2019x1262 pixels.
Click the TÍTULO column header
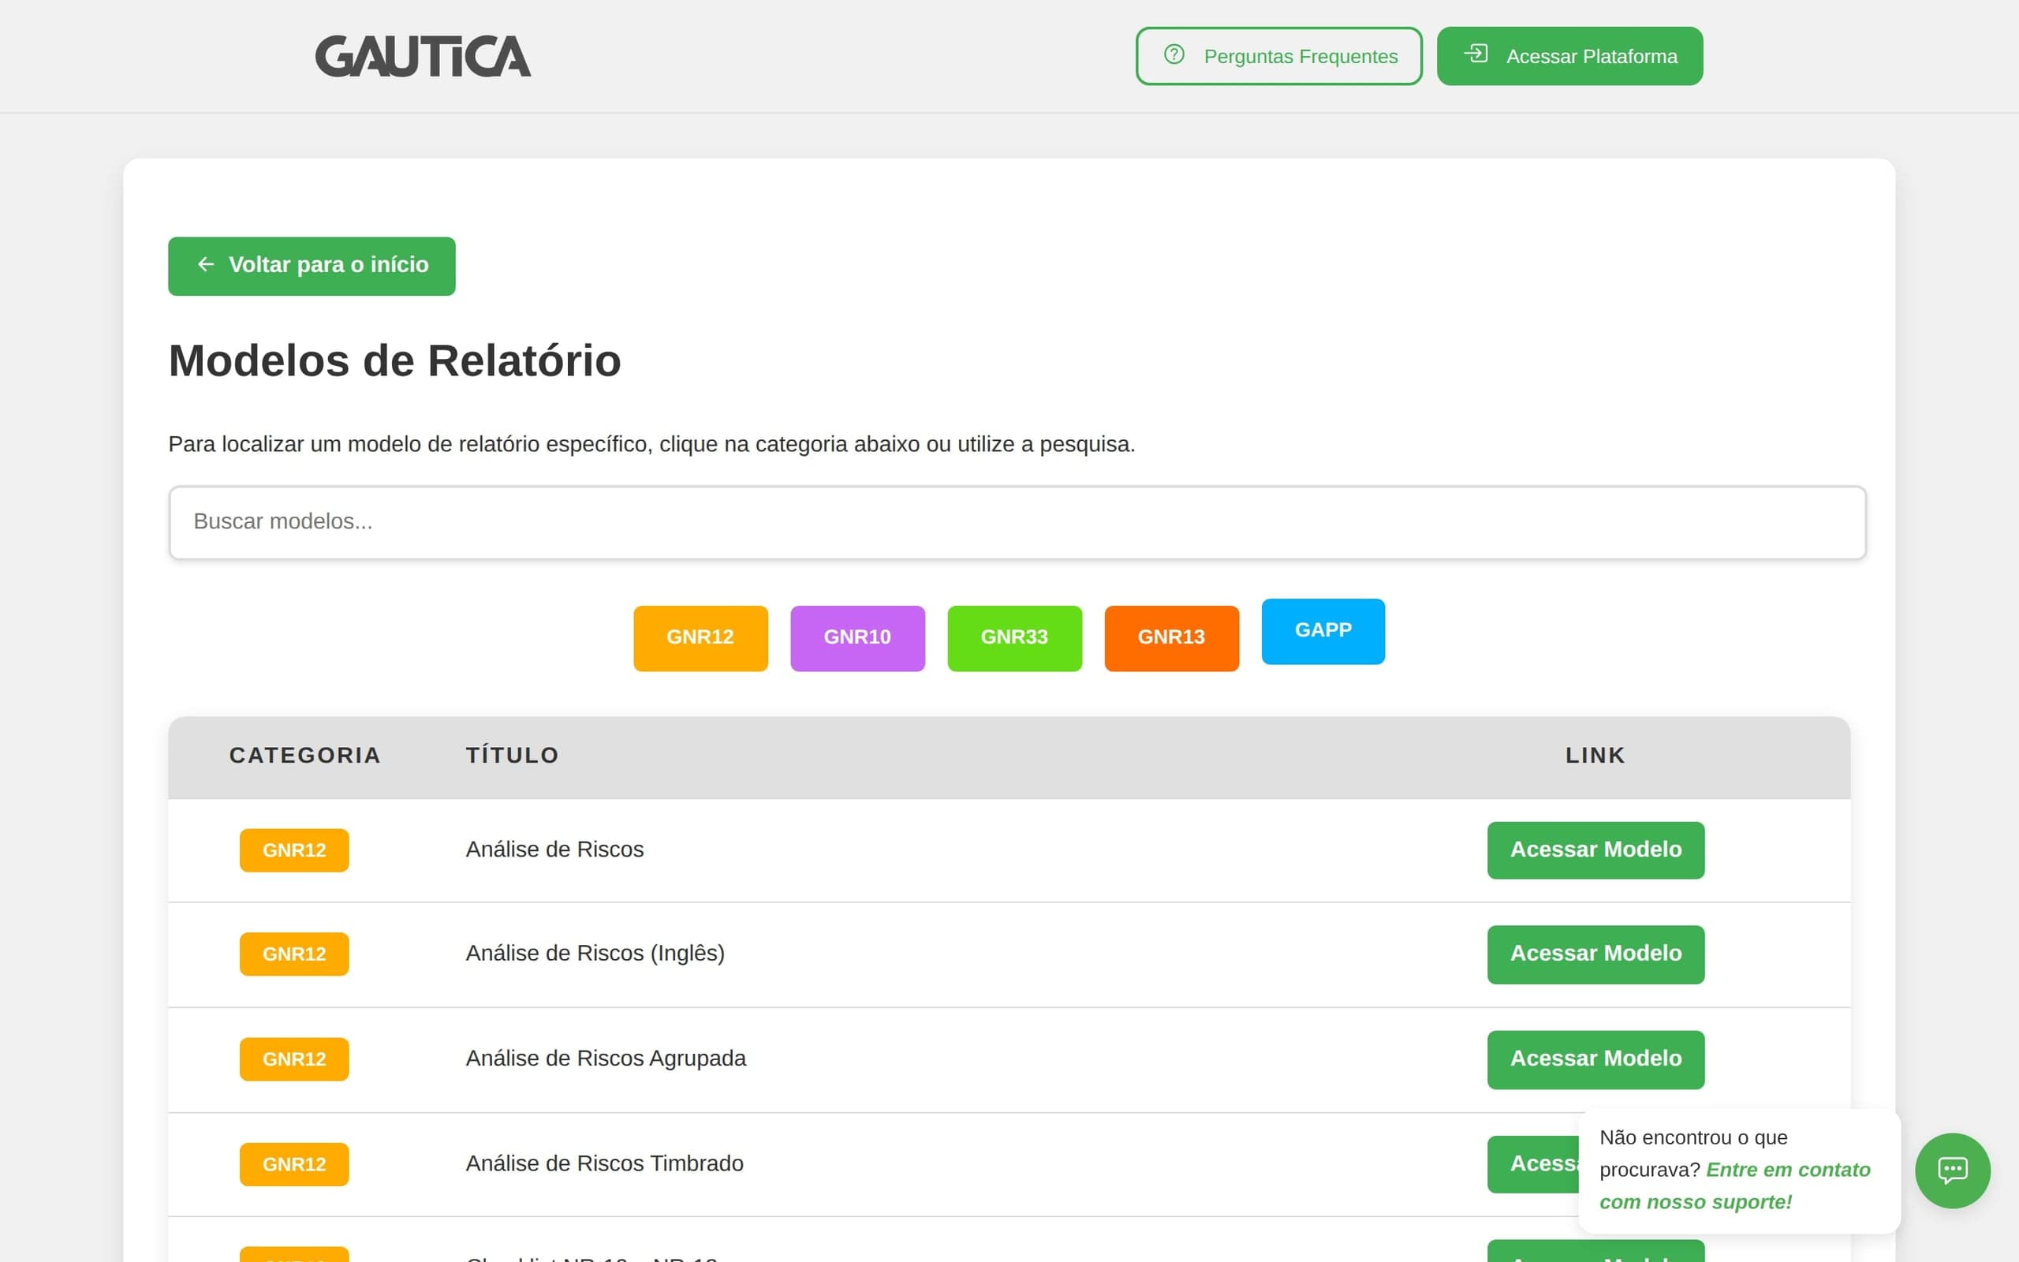coord(513,756)
